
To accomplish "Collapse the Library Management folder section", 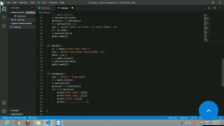I will click(22, 23).
